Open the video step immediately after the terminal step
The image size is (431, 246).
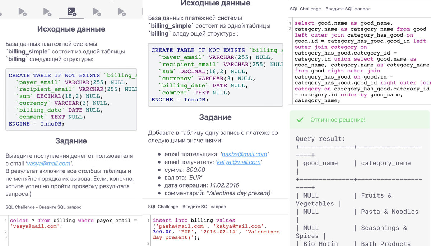click(x=96, y=12)
